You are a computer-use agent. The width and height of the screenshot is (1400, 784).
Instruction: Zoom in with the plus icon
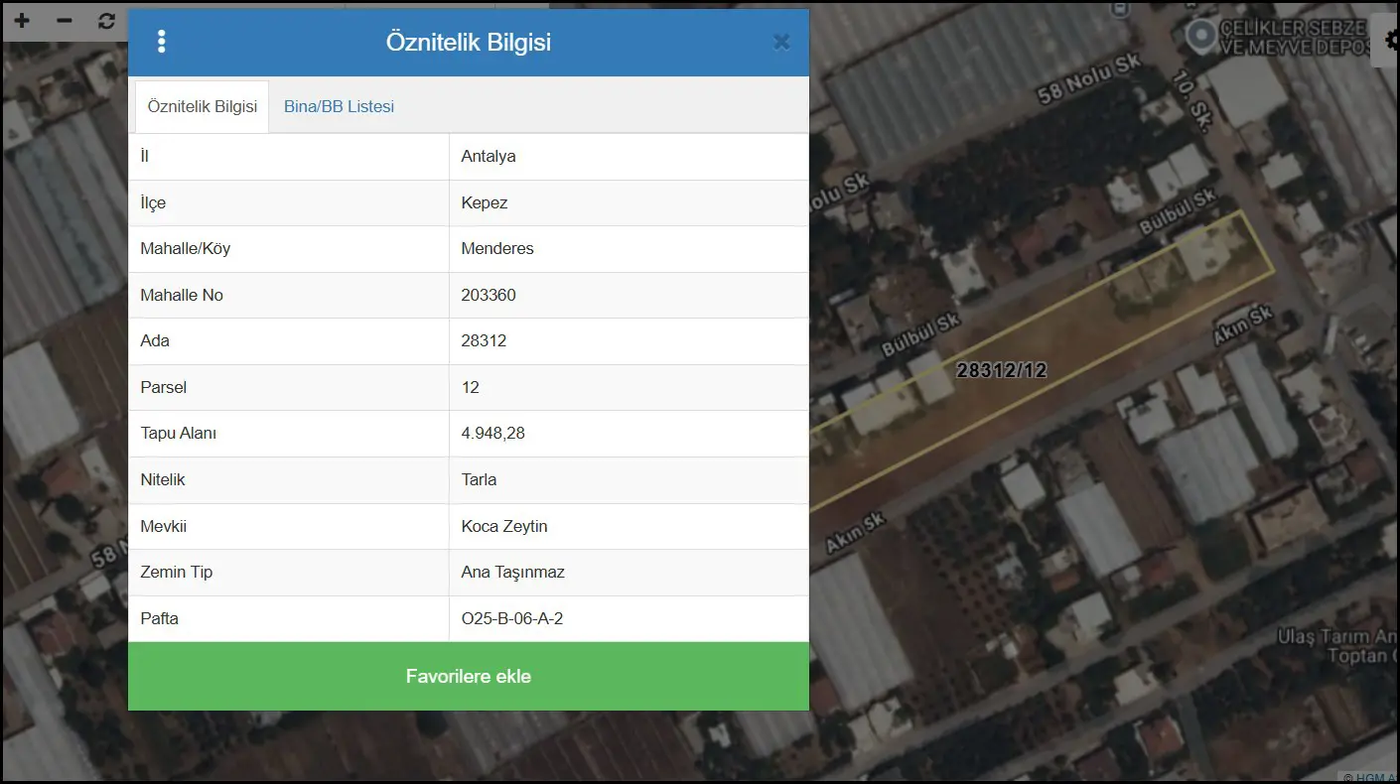[21, 21]
